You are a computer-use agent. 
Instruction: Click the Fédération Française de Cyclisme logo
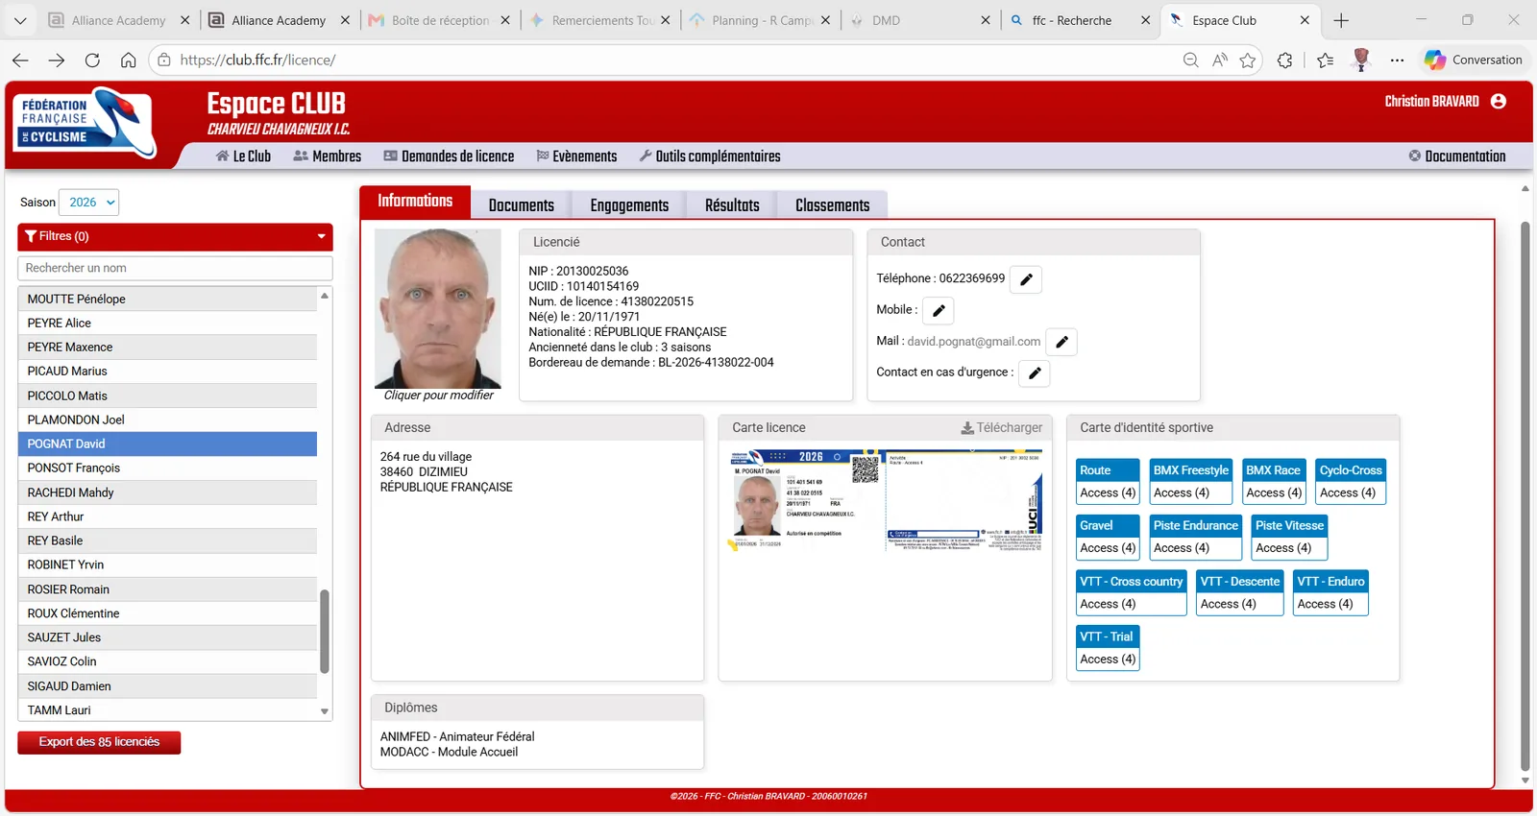click(x=85, y=123)
